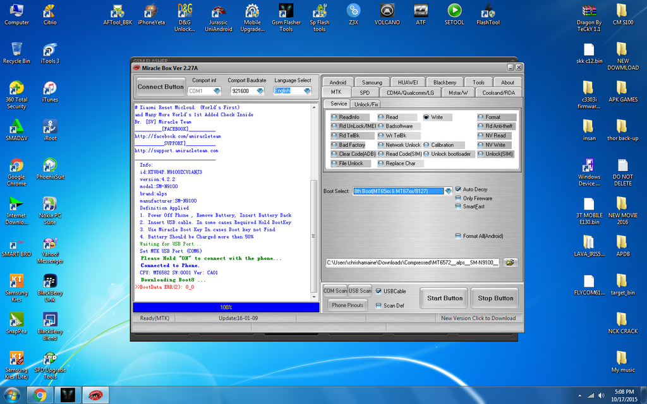
Task: Click the blue 100% progress bar
Action: click(226, 307)
